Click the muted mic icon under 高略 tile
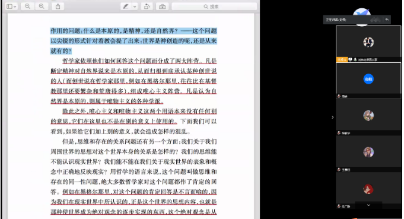 click(339, 96)
